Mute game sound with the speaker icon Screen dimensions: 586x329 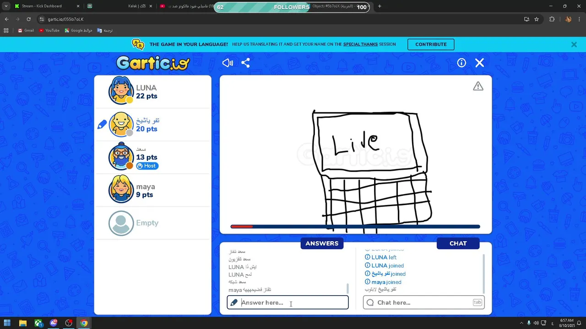[228, 63]
